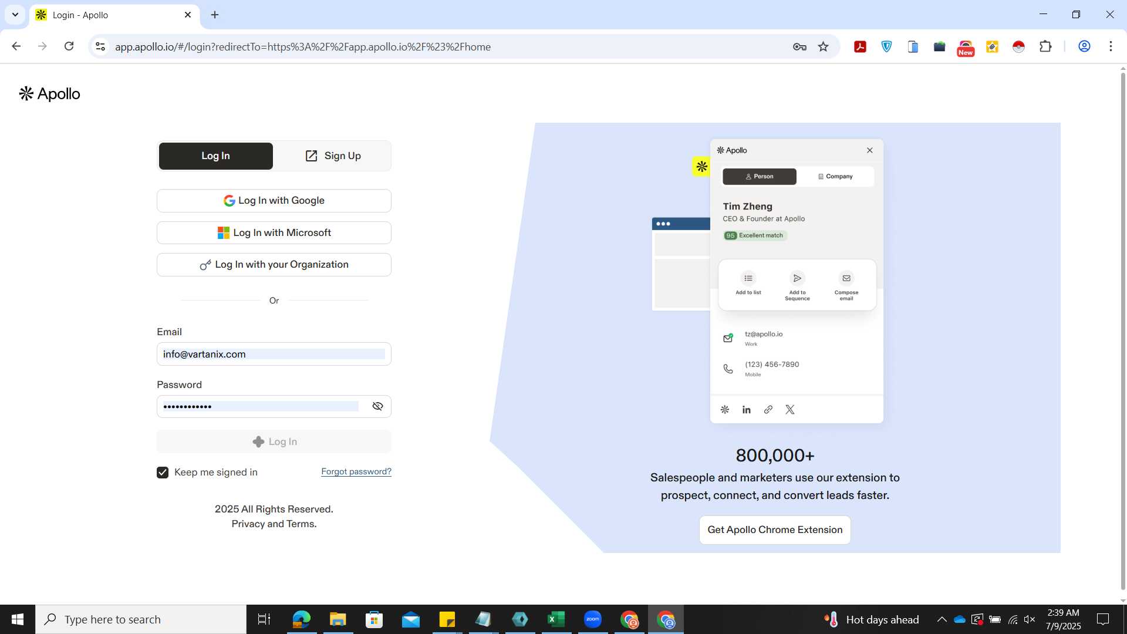Open the tab search dropdown arrow
Image resolution: width=1127 pixels, height=634 pixels.
pos(15,15)
